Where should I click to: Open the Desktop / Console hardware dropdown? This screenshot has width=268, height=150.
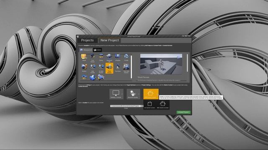click(116, 94)
